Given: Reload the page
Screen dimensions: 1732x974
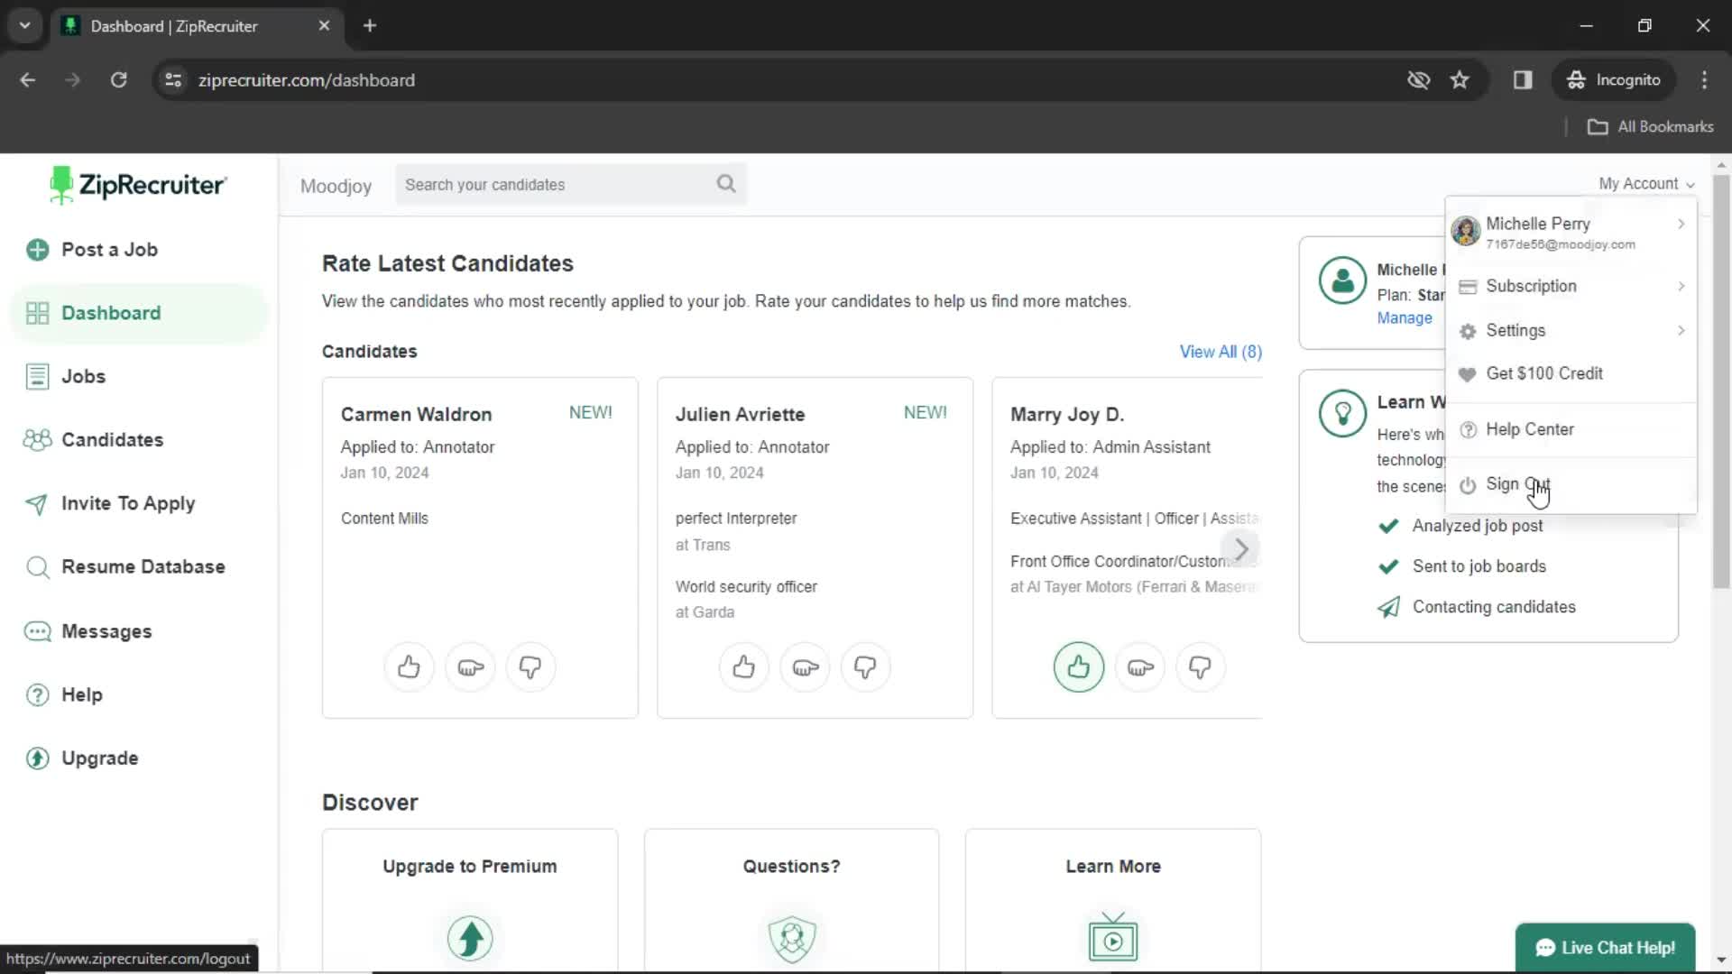Looking at the screenshot, I should 118,80.
